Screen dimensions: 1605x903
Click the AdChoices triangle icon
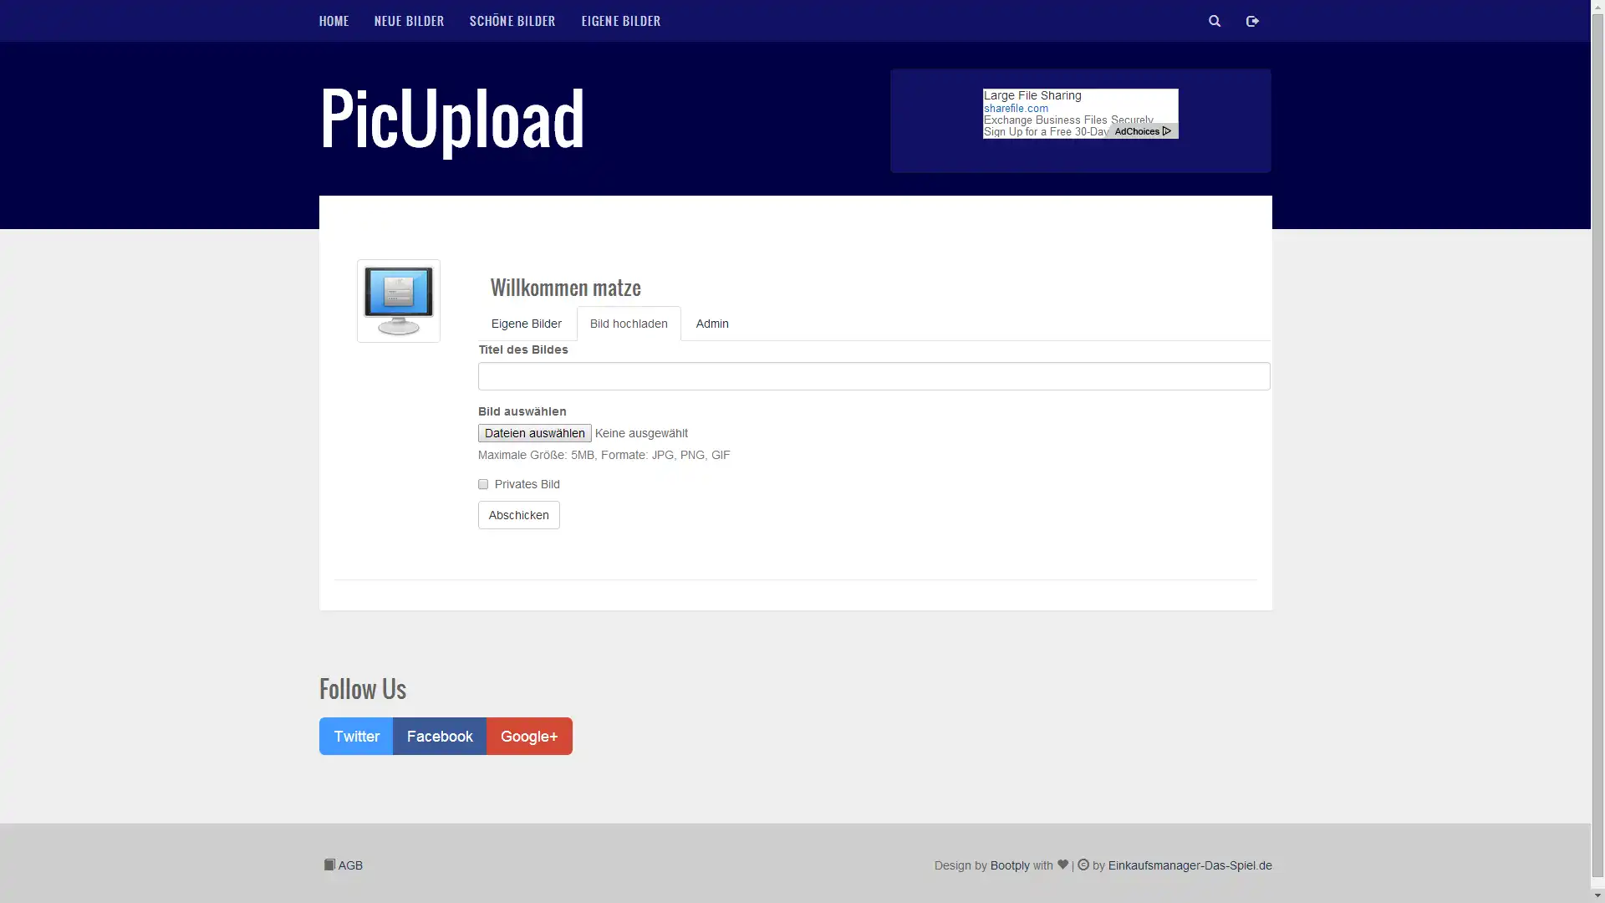tap(1167, 131)
